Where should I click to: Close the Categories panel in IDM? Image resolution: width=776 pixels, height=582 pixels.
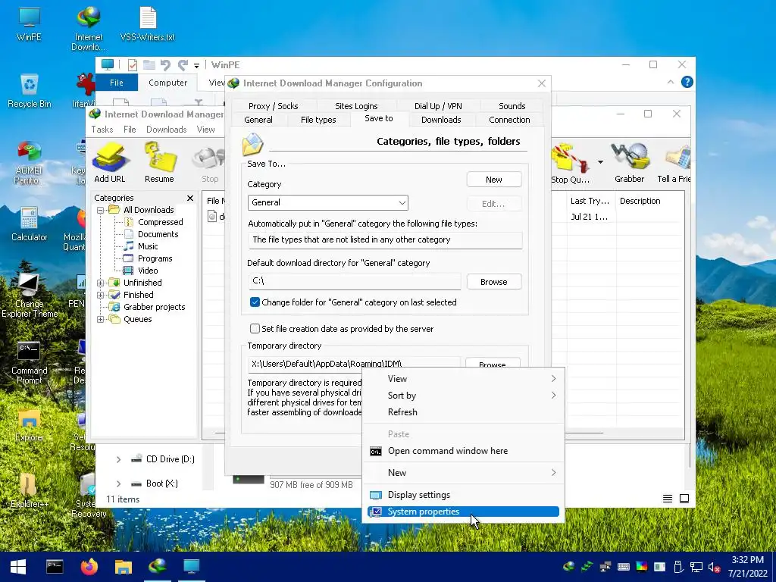point(190,198)
